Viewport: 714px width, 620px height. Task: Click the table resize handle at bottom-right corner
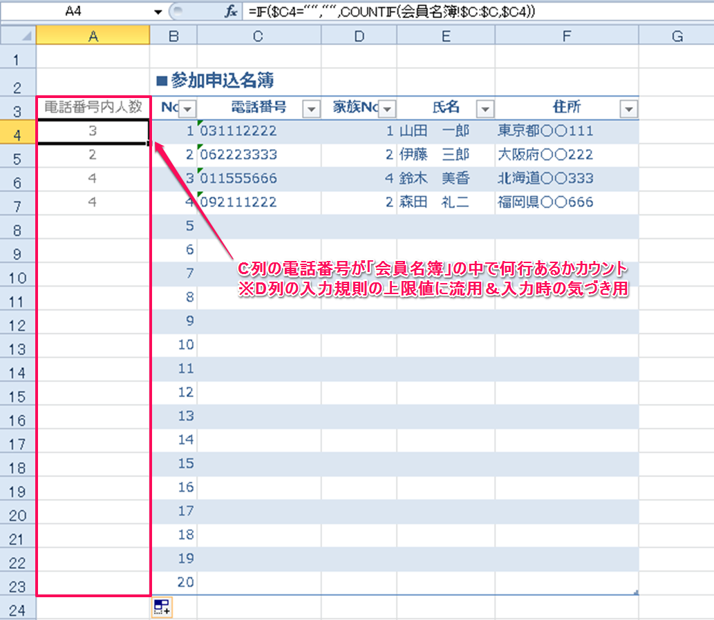pos(635,592)
